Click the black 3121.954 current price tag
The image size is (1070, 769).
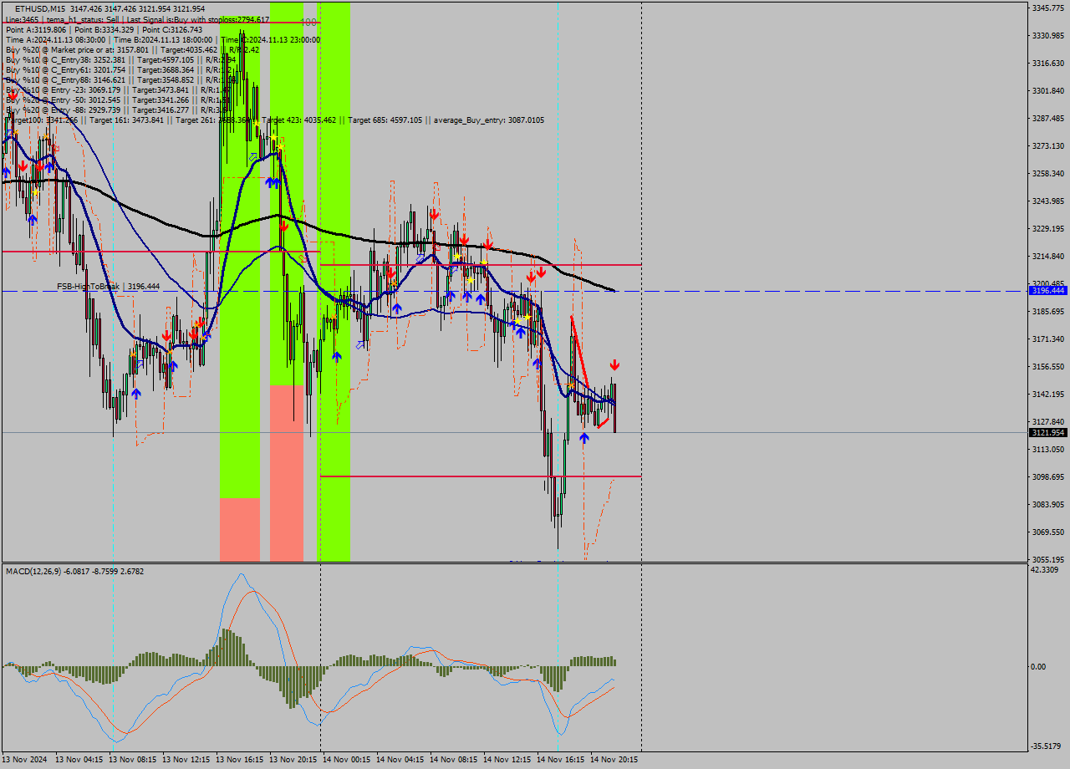[1048, 432]
